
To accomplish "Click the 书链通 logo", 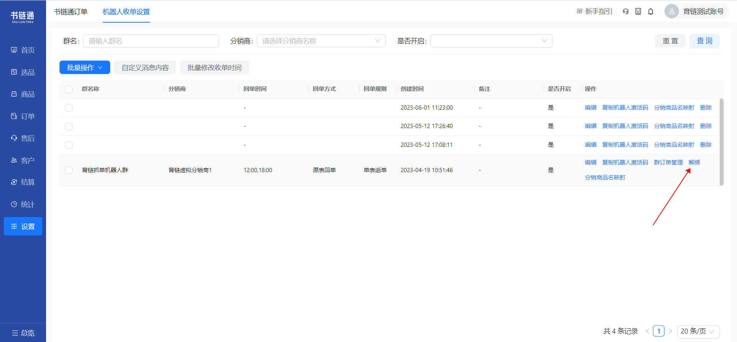I will tap(23, 17).
